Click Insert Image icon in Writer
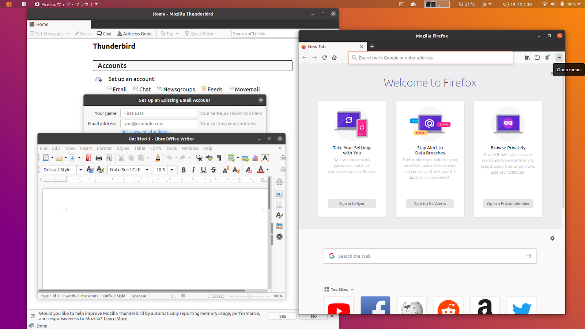 point(245,158)
